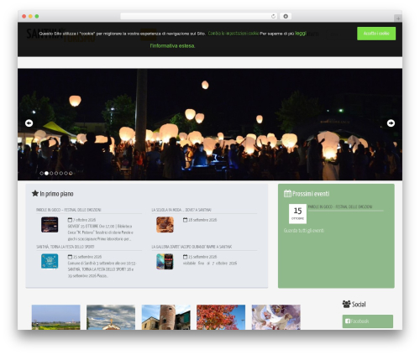Image resolution: width=420 pixels, height=355 pixels.
Task: Open the art gallery news thumbnail
Action: pos(165,262)
